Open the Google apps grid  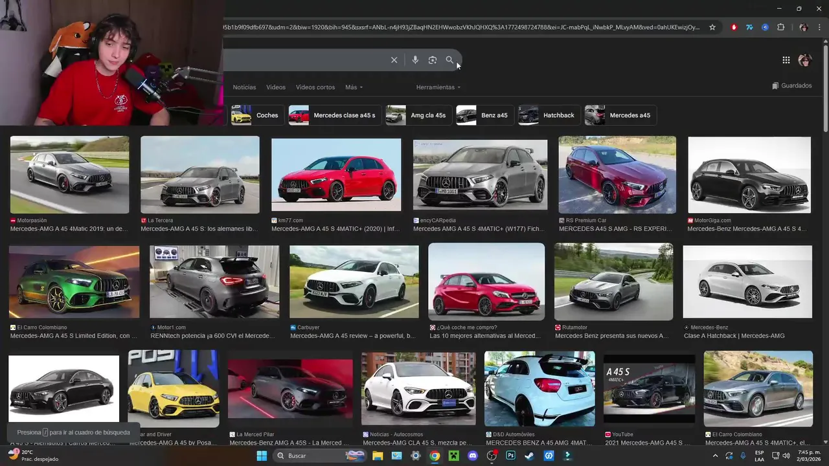point(786,60)
